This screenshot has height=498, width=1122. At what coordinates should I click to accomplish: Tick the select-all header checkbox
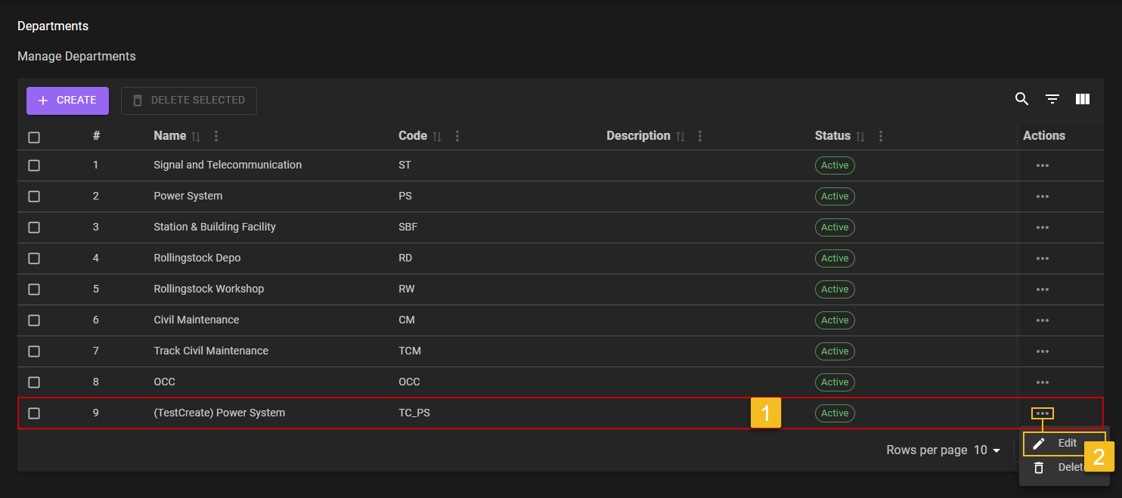34,138
